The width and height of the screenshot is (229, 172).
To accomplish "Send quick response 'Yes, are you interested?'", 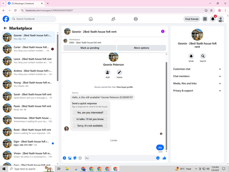I will 90,112.
